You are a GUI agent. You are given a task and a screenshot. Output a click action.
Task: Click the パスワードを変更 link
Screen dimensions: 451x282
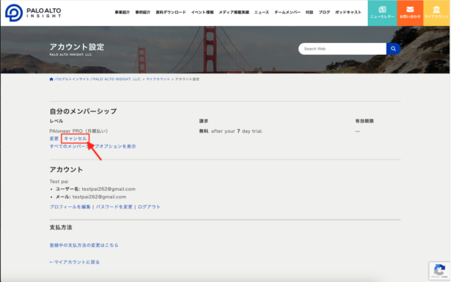114,207
